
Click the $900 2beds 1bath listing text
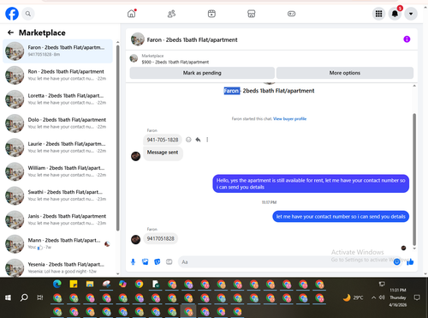tap(175, 62)
